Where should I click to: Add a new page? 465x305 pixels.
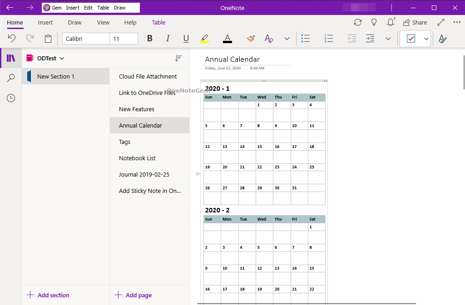tap(133, 295)
